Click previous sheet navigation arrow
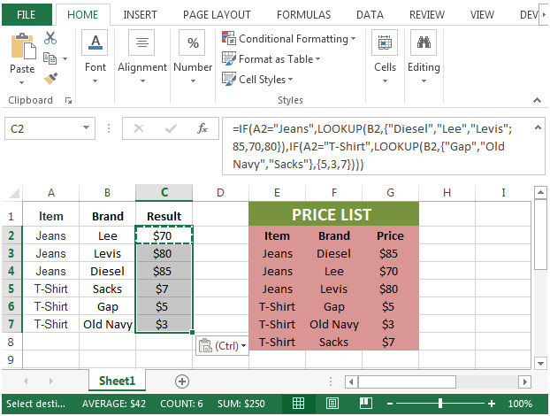This screenshot has width=550, height=416. tap(26, 381)
